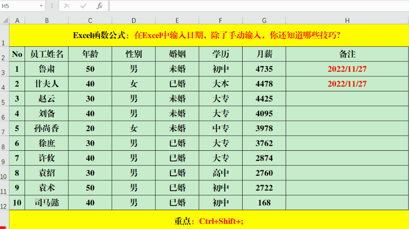Select empty 备注 cell in 赵云 row
Image resolution: width=409 pixels, height=229 pixels.
(x=347, y=99)
